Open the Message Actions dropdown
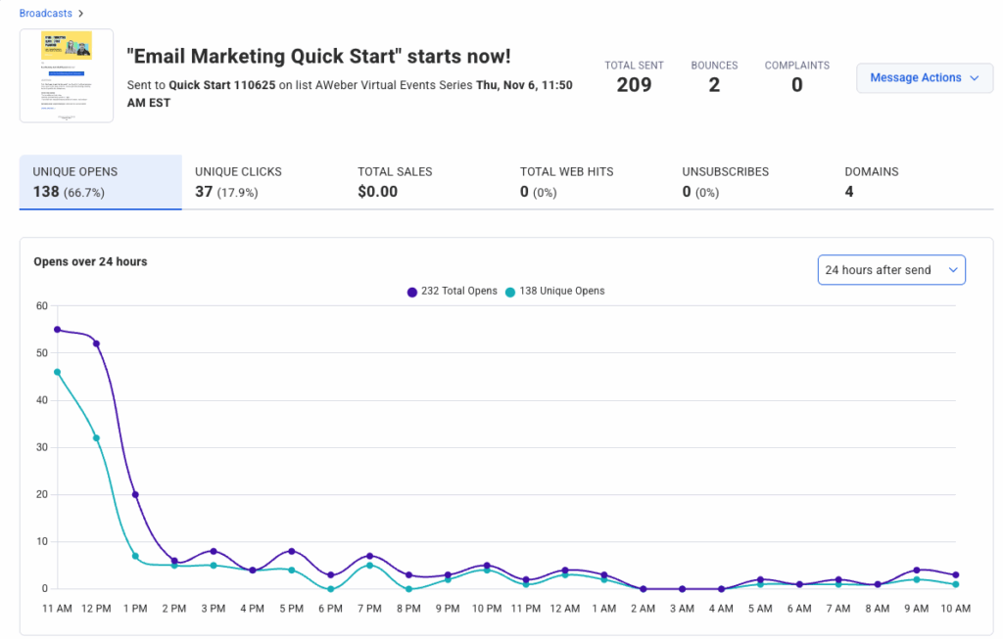Image resolution: width=1003 pixels, height=639 pixels. pos(924,78)
